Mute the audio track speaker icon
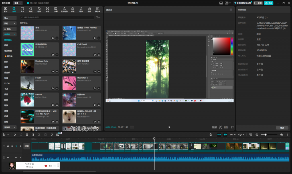292x174 pixels. pyautogui.click(x=16, y=157)
